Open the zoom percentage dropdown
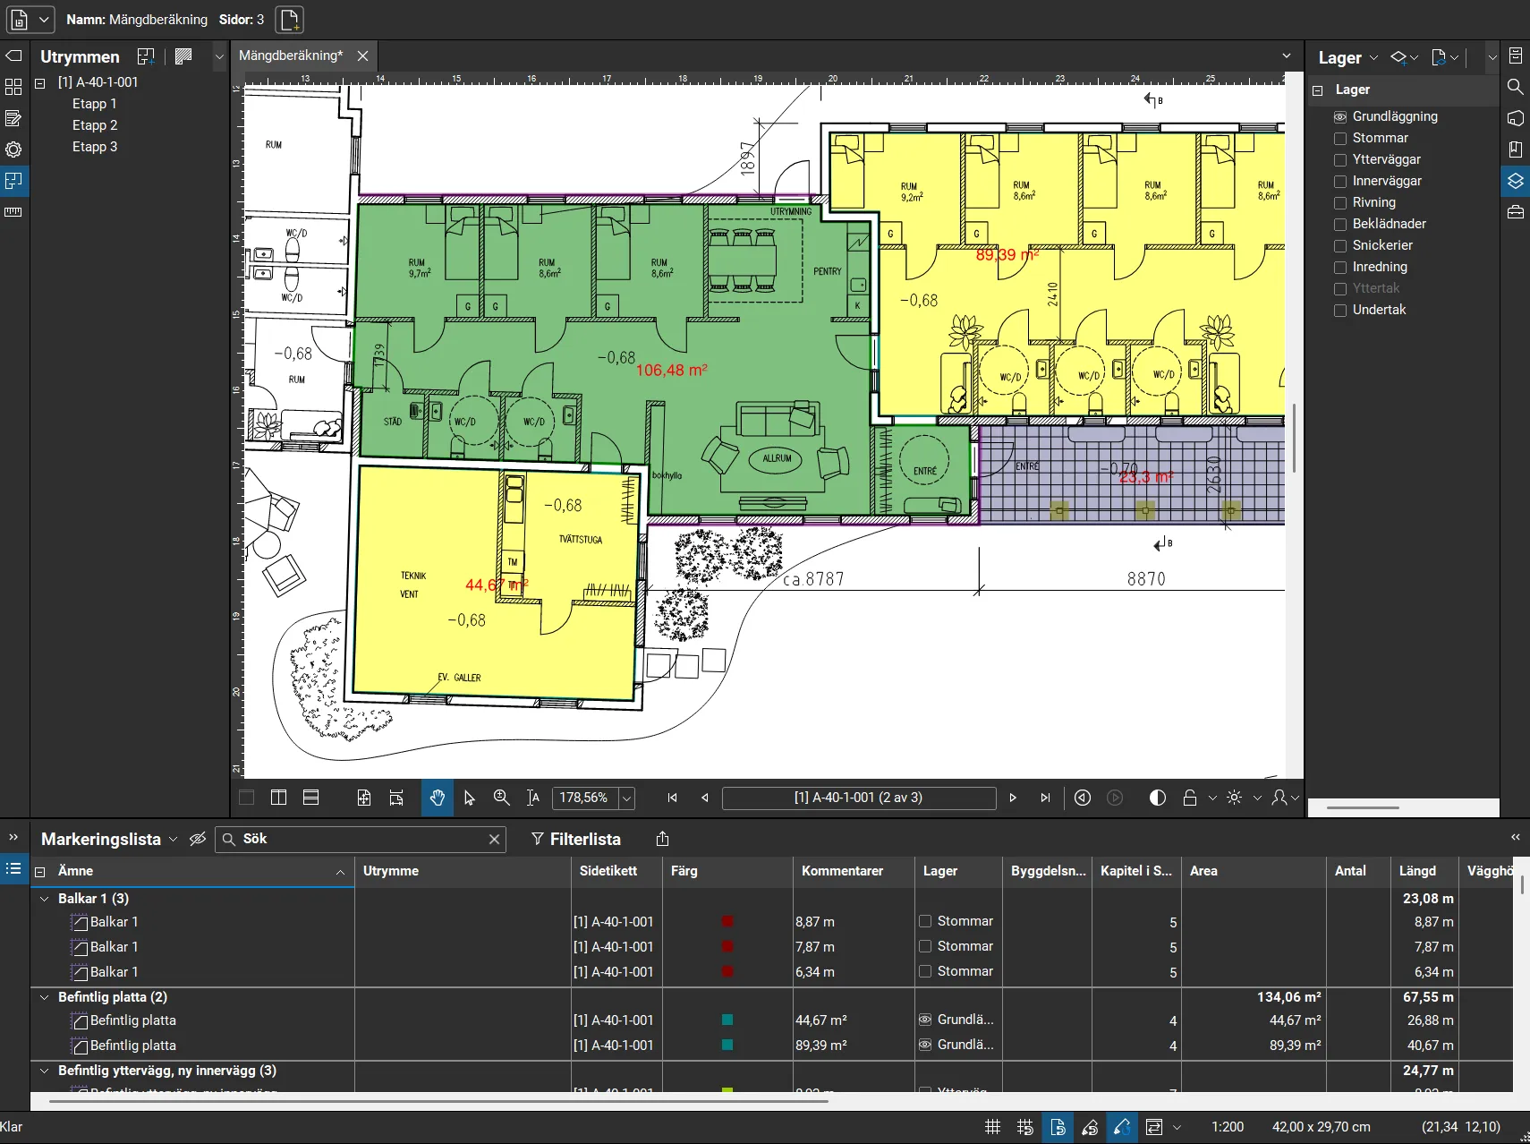The height and width of the screenshot is (1144, 1530). tap(627, 798)
